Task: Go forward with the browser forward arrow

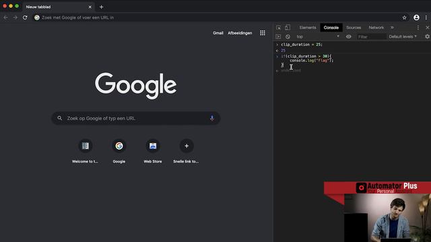Action: point(15,17)
